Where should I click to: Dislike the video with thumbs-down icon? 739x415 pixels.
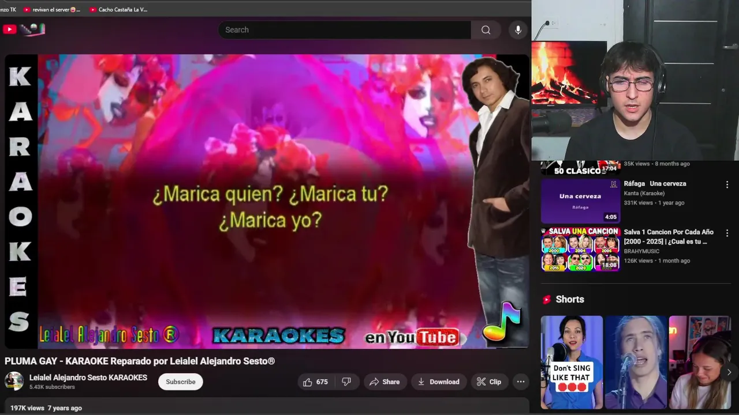tap(346, 382)
